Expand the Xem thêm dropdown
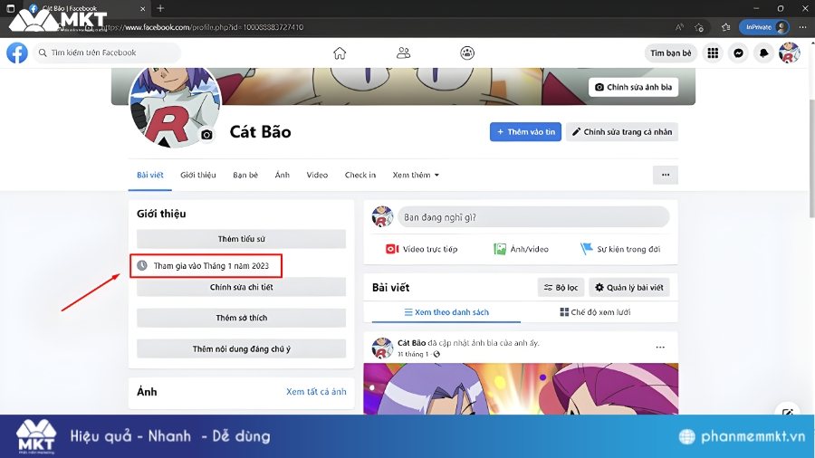The width and height of the screenshot is (815, 458). pyautogui.click(x=416, y=175)
